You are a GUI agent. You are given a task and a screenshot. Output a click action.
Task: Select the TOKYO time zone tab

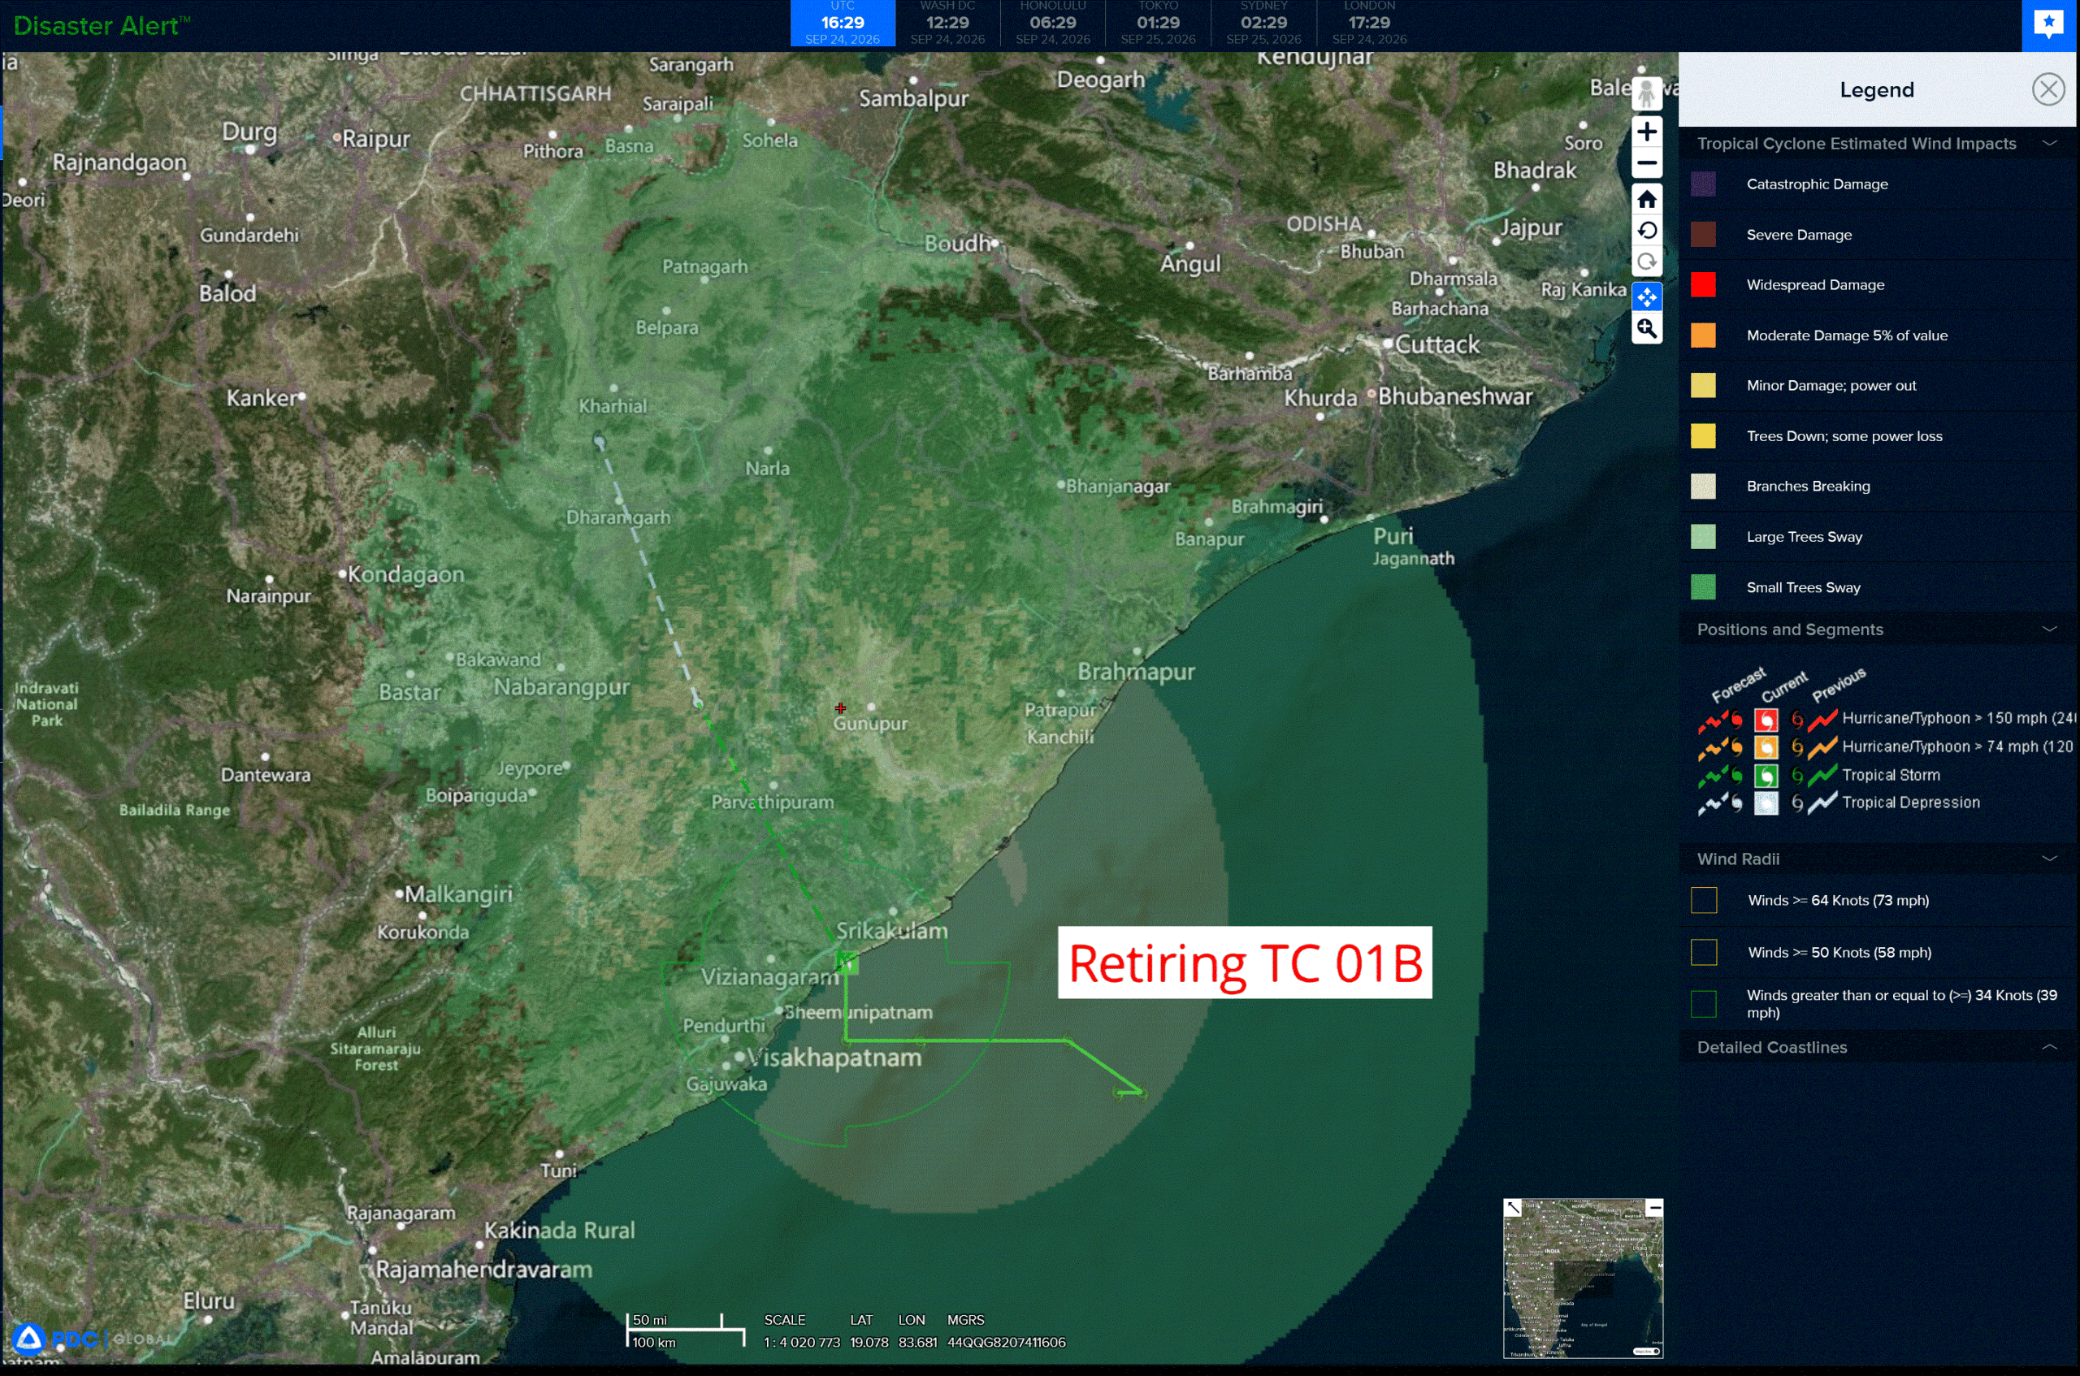coord(1159,24)
